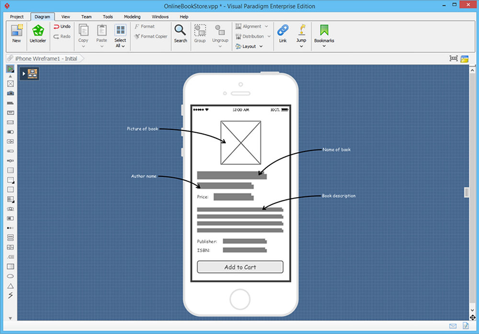Select the 'Author name' annotation text

coord(144,176)
